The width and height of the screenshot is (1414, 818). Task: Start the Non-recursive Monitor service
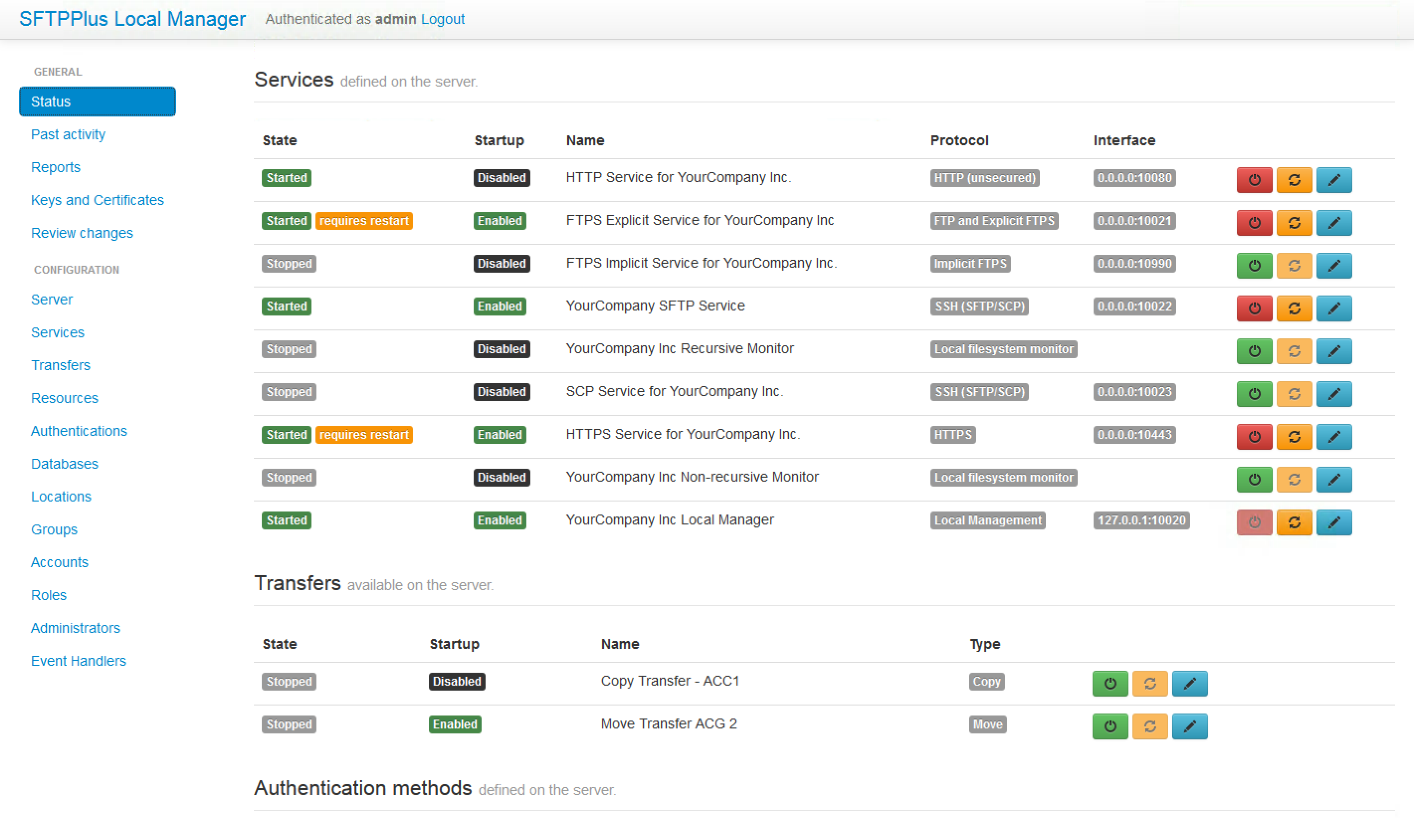tap(1254, 479)
